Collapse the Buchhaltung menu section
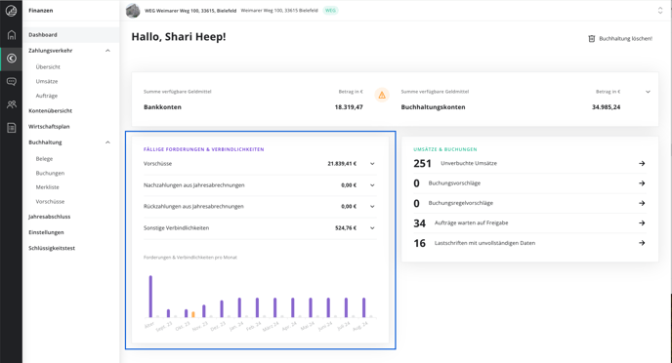This screenshot has height=363, width=672. point(107,142)
